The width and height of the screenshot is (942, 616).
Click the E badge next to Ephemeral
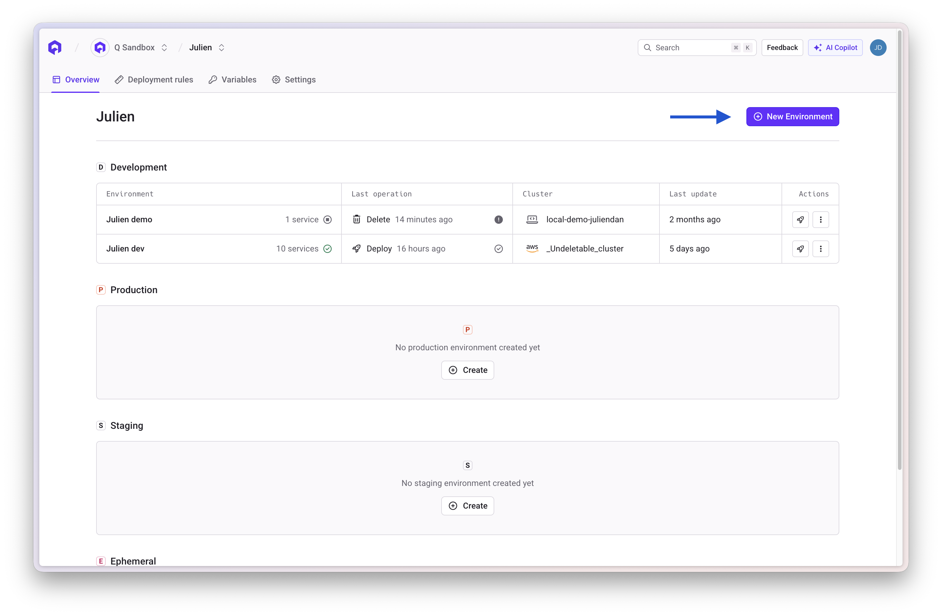tap(101, 561)
